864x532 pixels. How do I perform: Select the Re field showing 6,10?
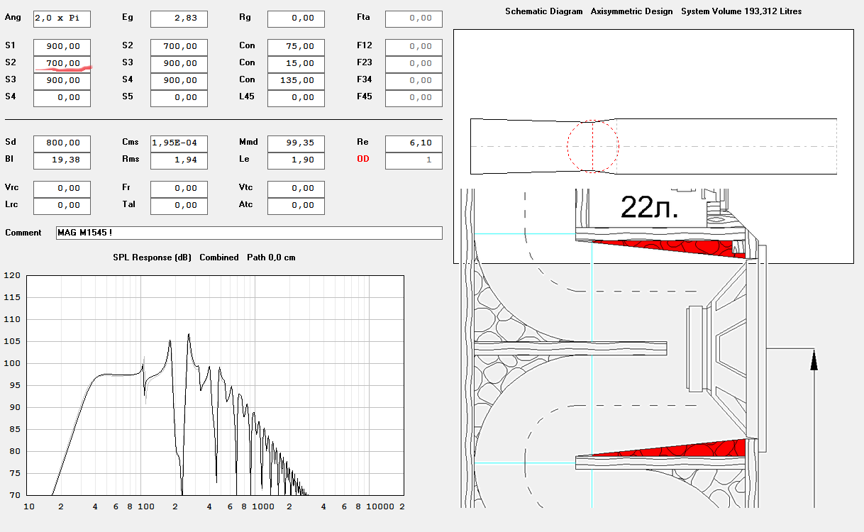tap(414, 143)
